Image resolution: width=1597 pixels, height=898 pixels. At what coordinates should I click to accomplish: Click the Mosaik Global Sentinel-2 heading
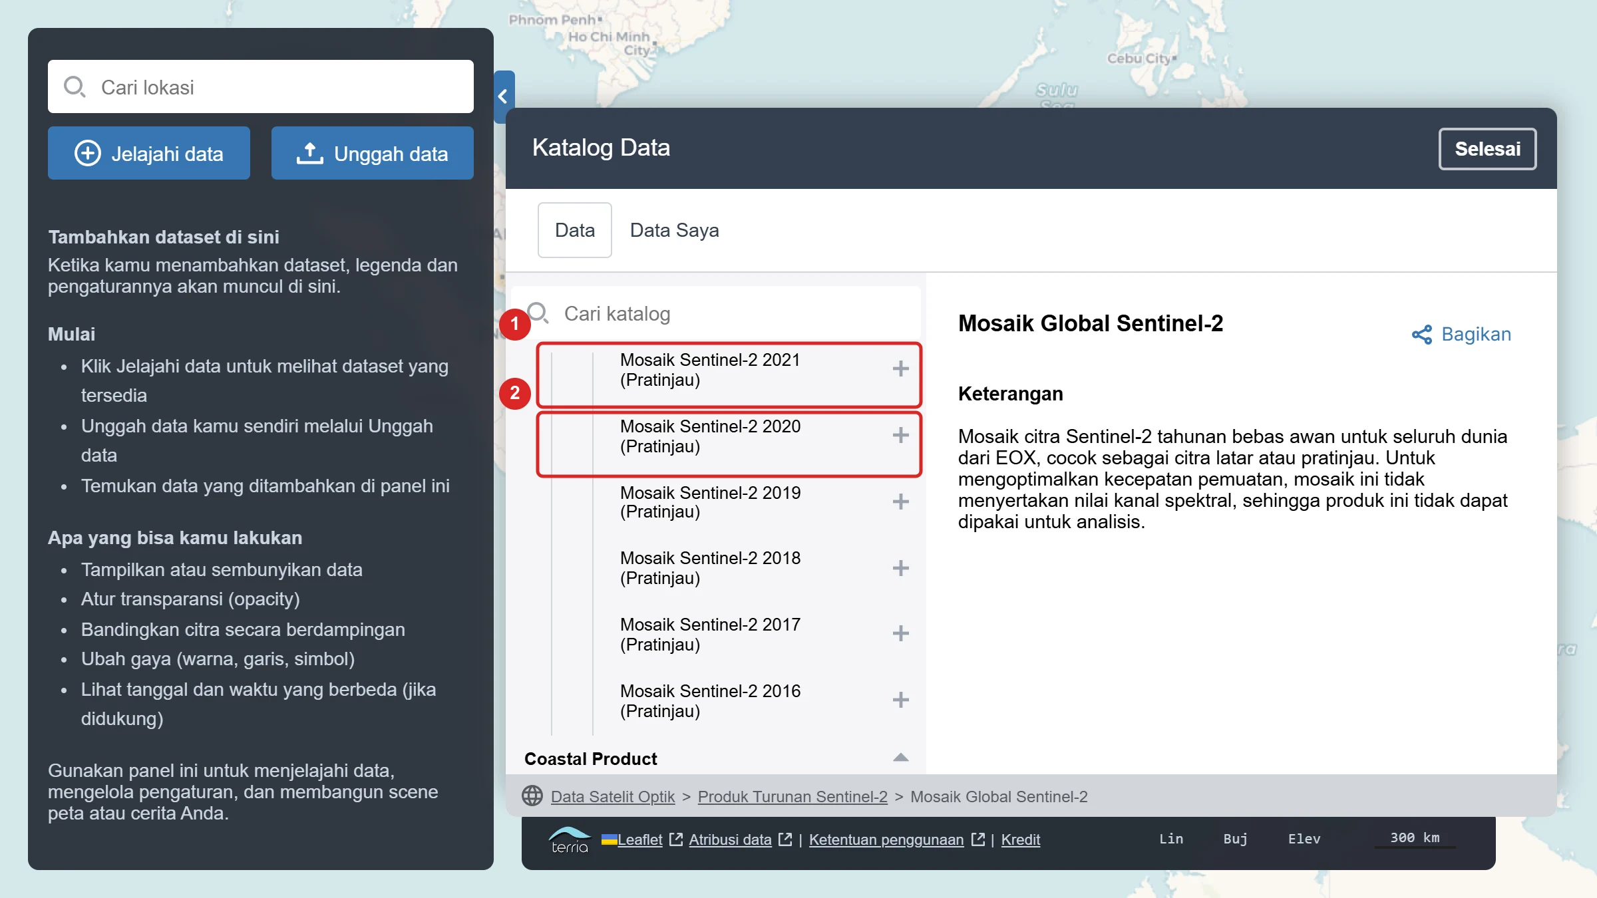click(1091, 323)
